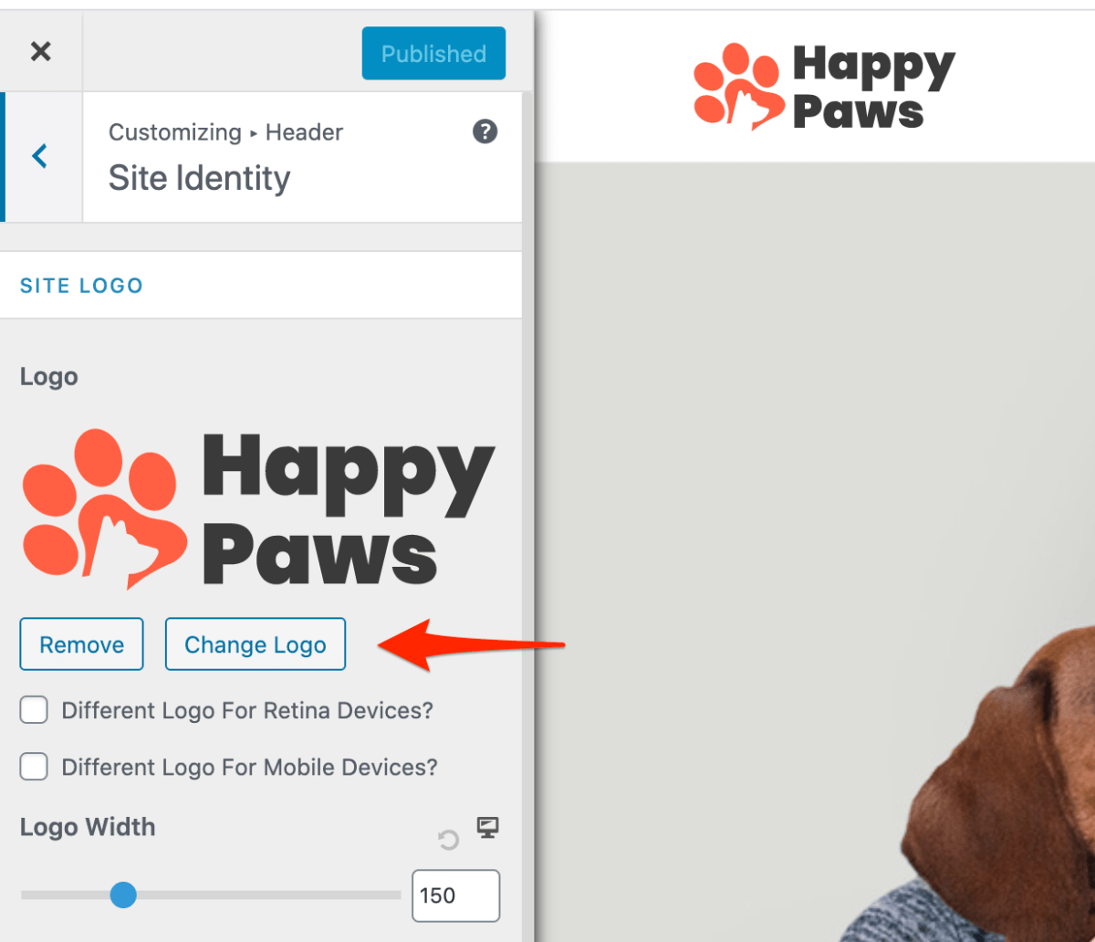Click the Happy Paws logo in the site preview header
The height and width of the screenshot is (942, 1095).
[x=824, y=88]
